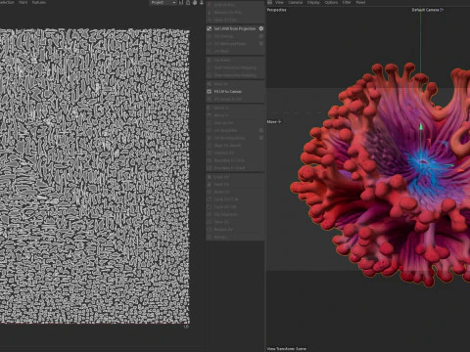Open options gear for Set UVW from Projection
This screenshot has width=470, height=352.
click(x=261, y=28)
